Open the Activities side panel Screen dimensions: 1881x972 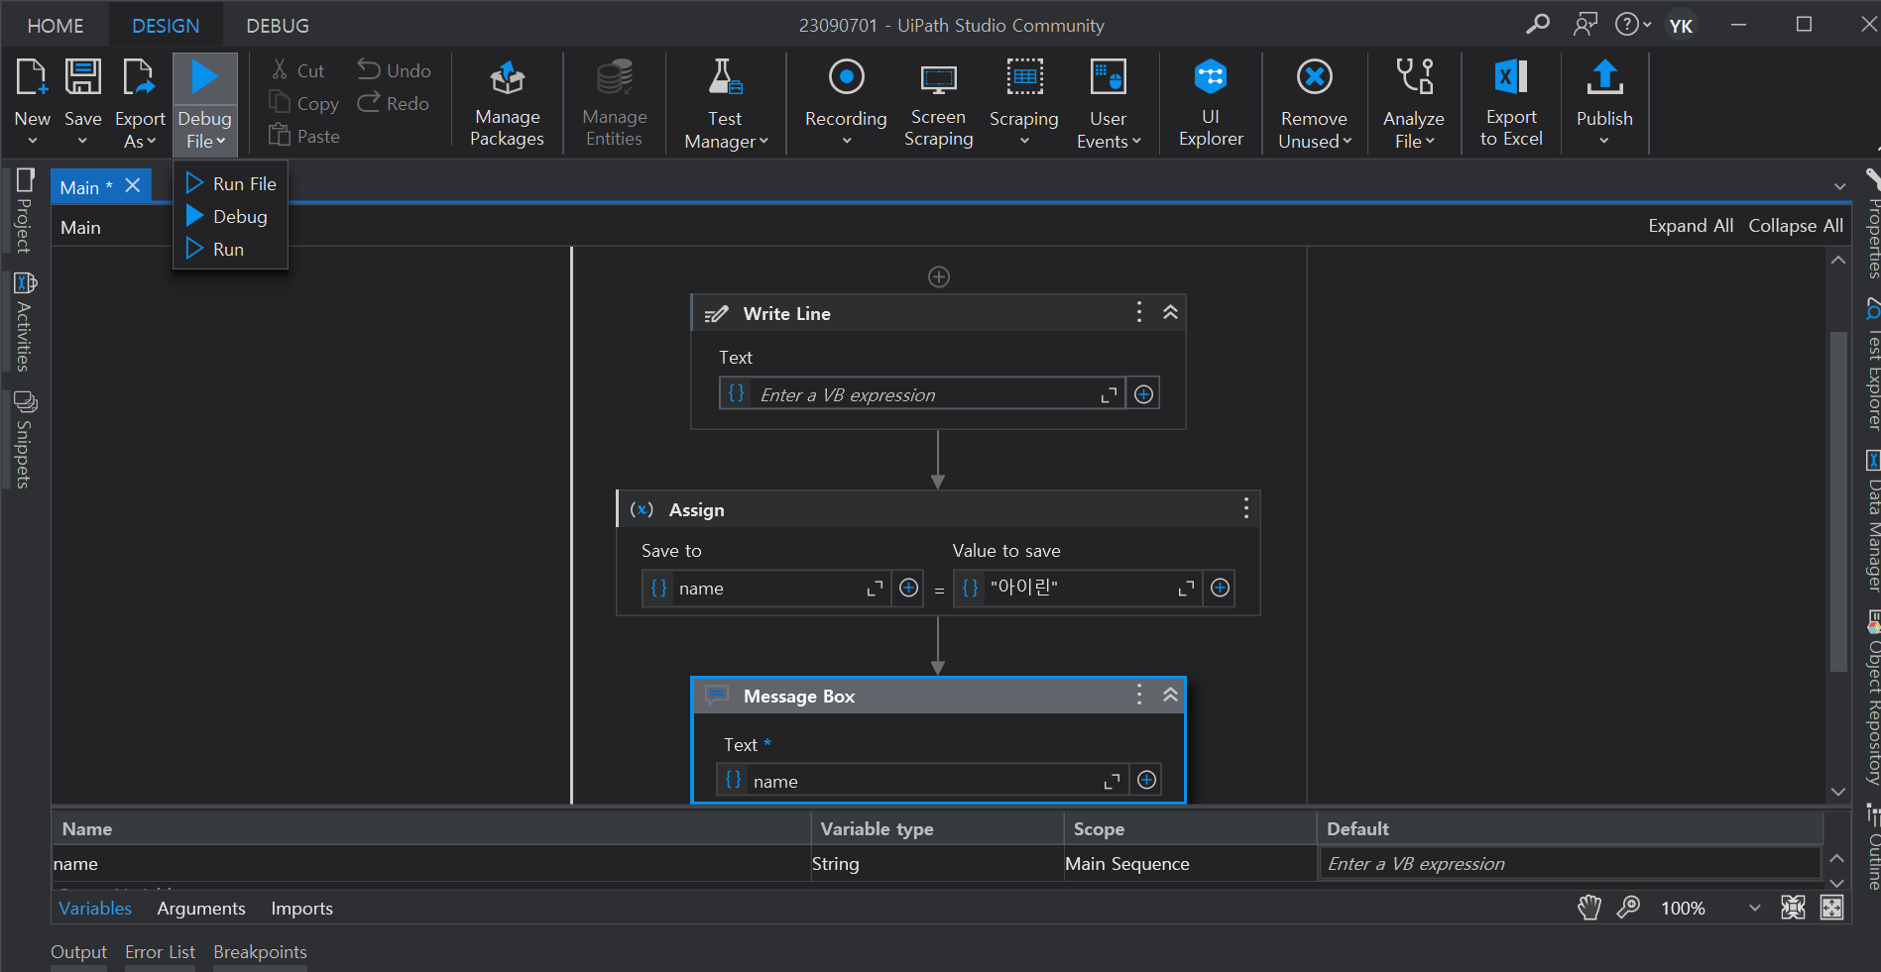pos(24,322)
